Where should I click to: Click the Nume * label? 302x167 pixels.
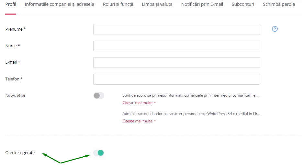point(13,46)
